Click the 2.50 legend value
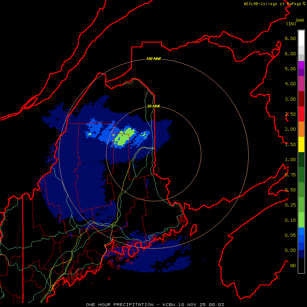The image size is (307, 307). coord(290,114)
